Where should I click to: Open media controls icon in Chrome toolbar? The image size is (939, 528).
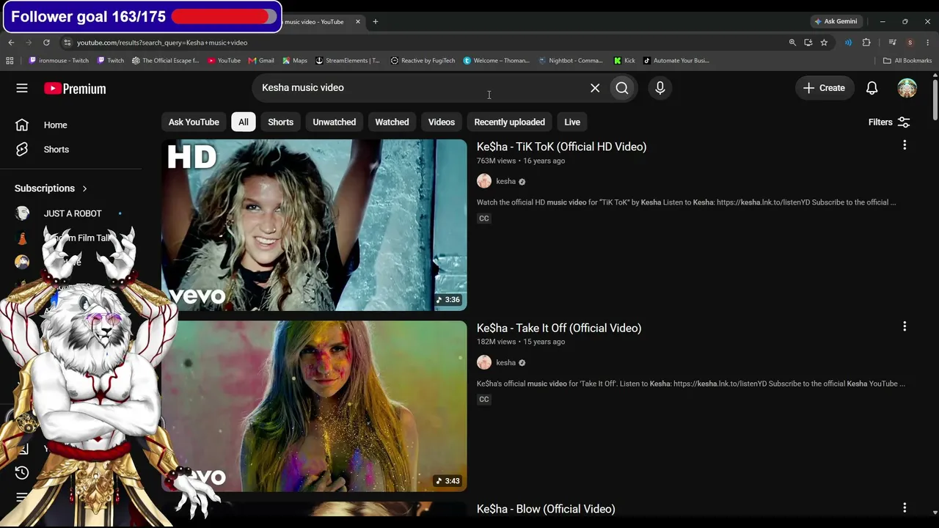click(892, 43)
